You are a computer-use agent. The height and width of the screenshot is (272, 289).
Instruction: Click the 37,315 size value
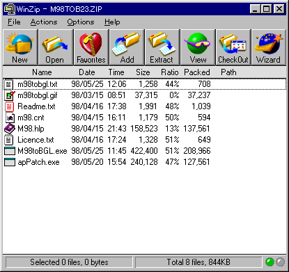point(146,95)
